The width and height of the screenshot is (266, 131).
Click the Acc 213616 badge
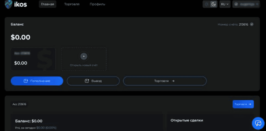tap(19, 104)
